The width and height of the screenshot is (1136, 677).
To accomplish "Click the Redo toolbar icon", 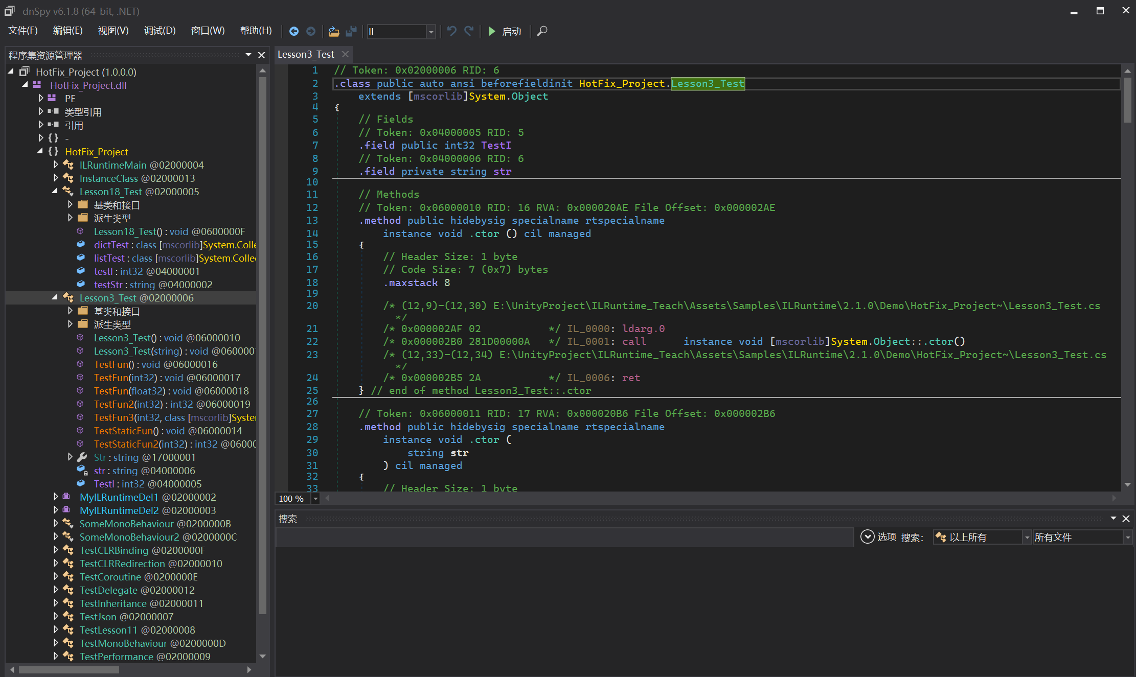I will point(469,31).
